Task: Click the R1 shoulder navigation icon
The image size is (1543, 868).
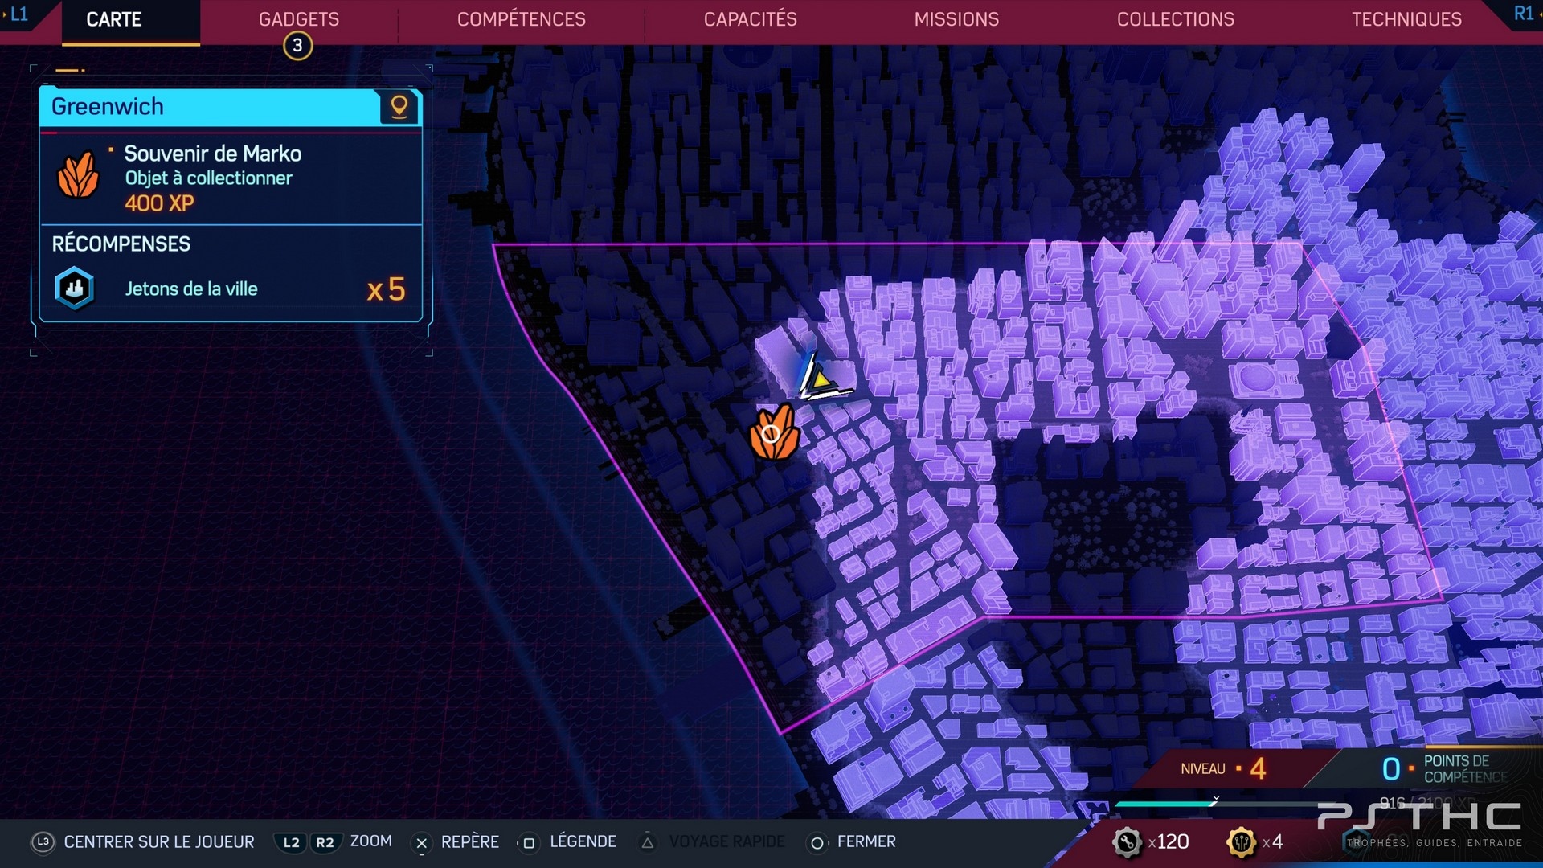Action: coord(1523,14)
